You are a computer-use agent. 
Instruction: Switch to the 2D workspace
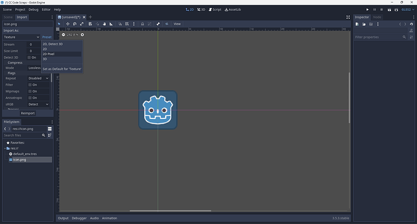point(190,10)
